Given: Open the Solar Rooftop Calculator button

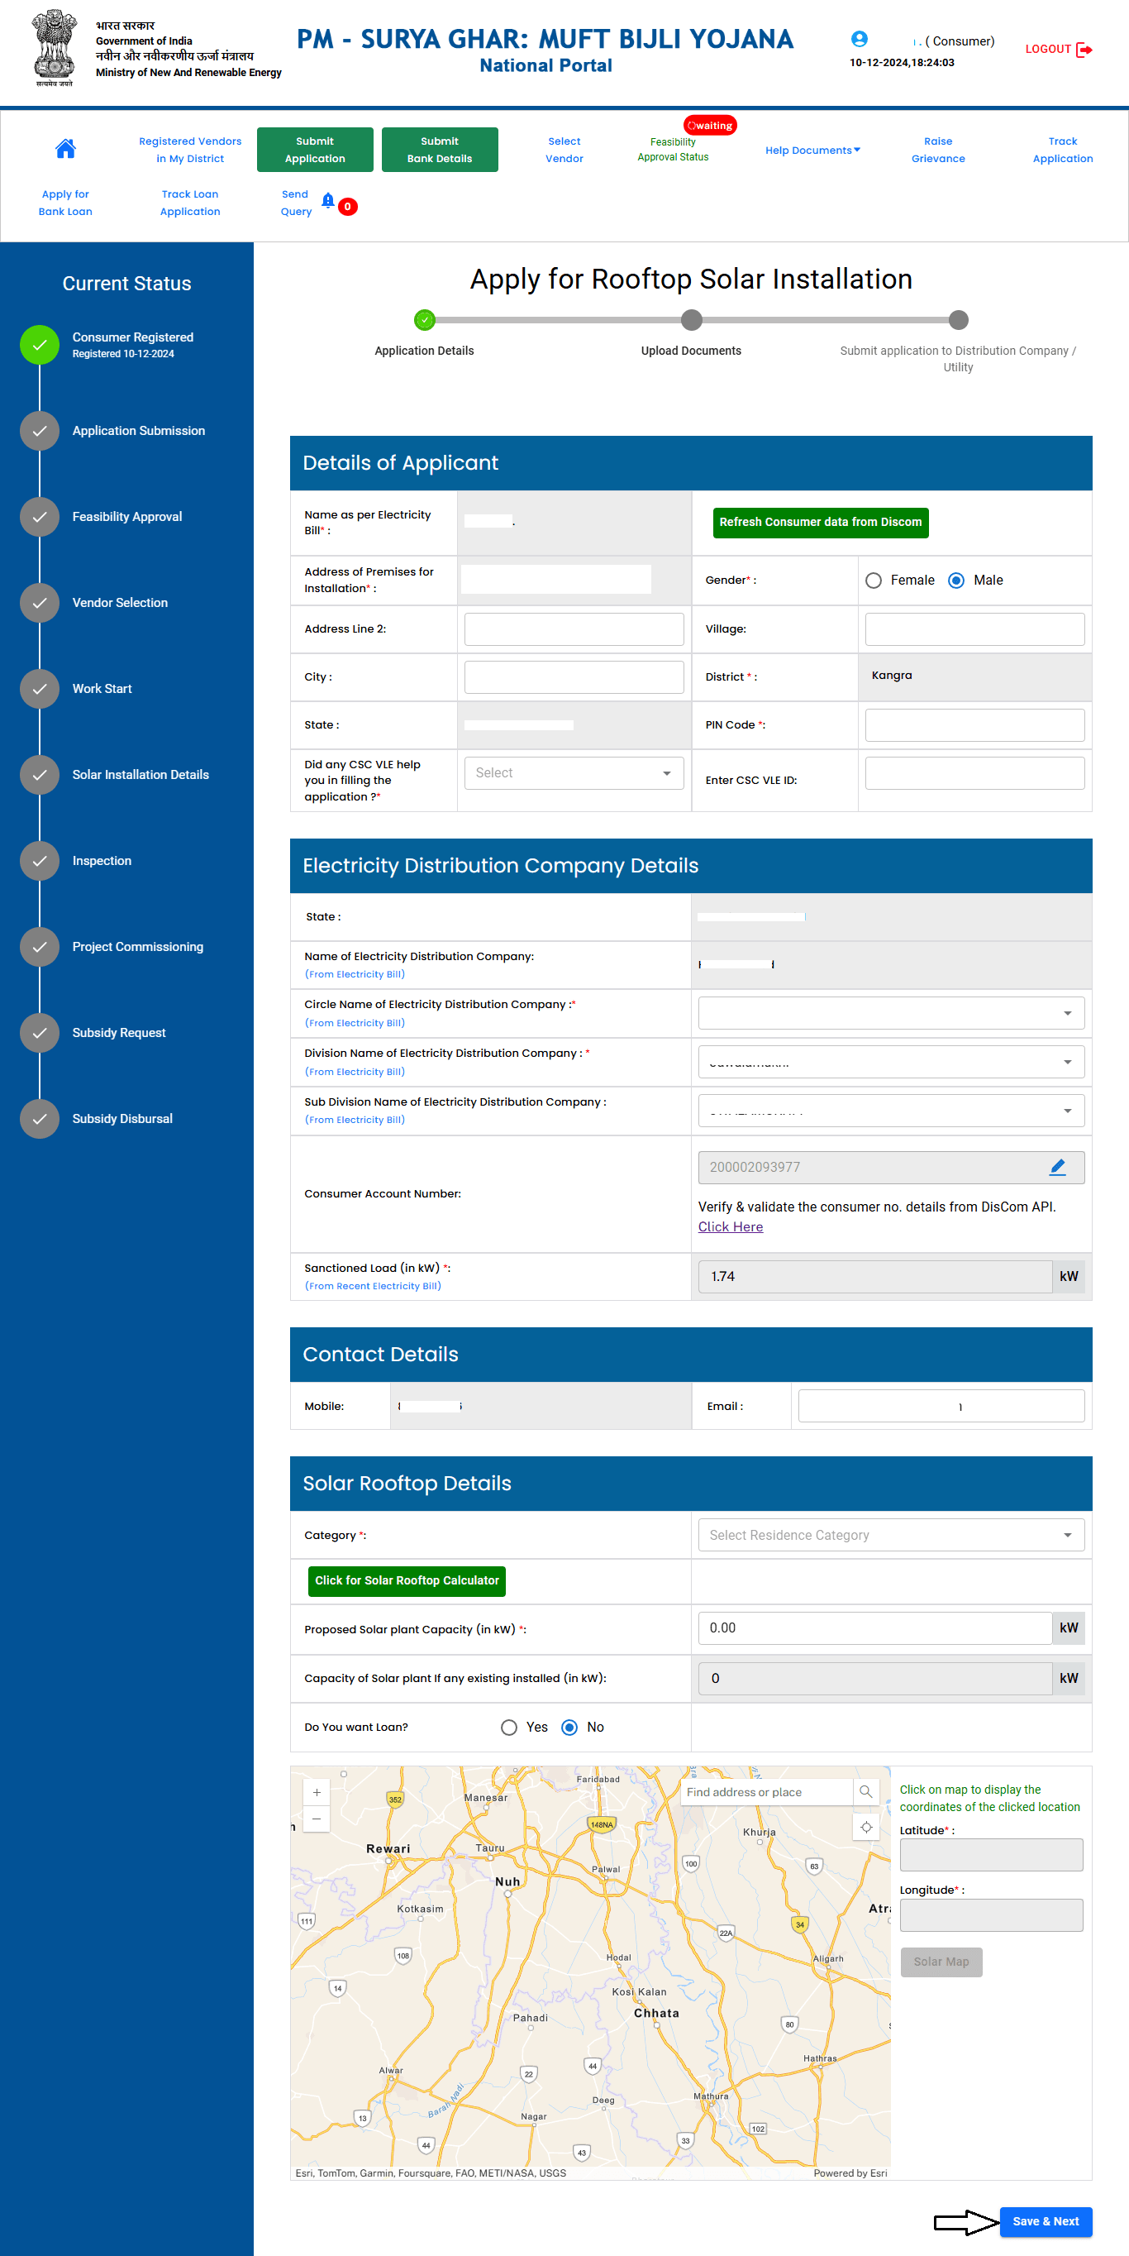Looking at the screenshot, I should point(407,1581).
